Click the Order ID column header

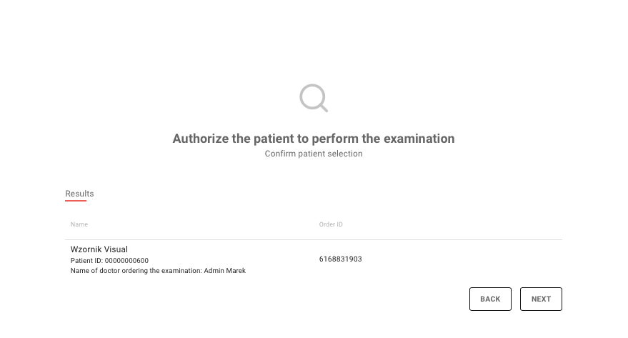331,224
